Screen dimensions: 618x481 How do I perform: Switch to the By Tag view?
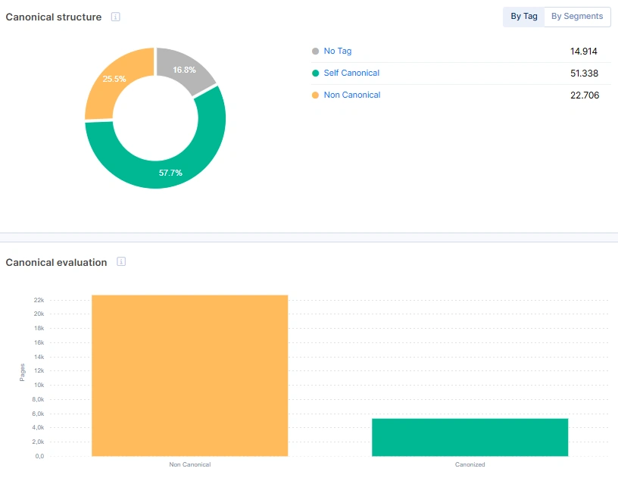pos(523,17)
